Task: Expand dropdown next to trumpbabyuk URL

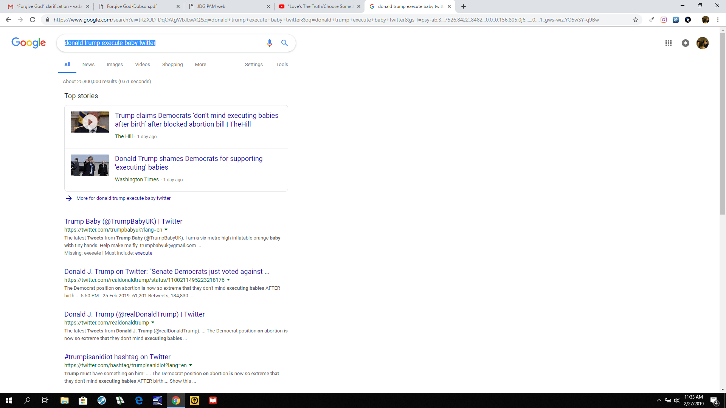Action: tap(166, 230)
